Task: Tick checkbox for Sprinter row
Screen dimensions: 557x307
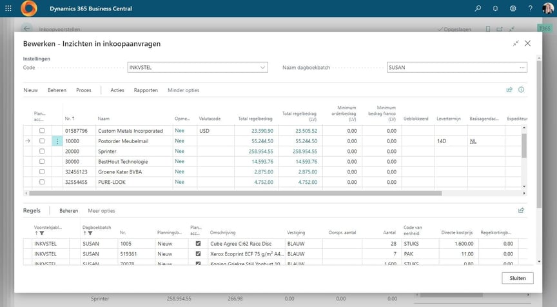Action: coord(42,152)
